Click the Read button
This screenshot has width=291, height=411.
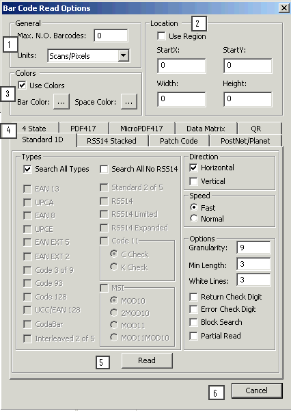[147, 360]
